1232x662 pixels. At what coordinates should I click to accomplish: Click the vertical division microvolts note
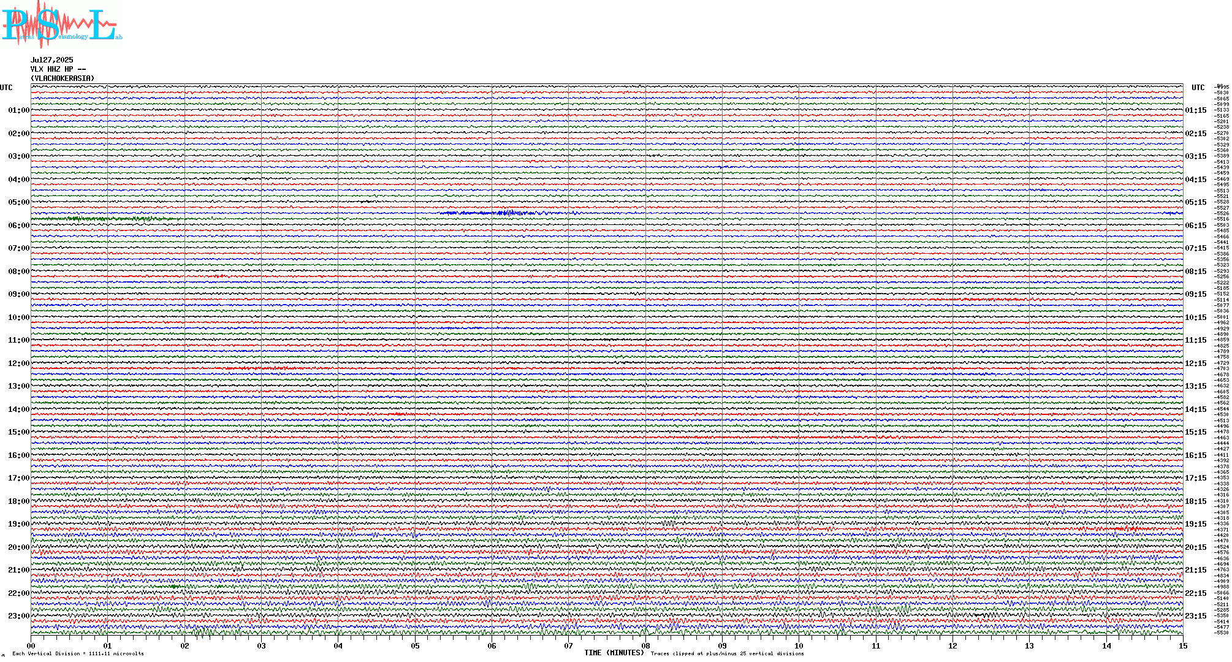click(78, 653)
